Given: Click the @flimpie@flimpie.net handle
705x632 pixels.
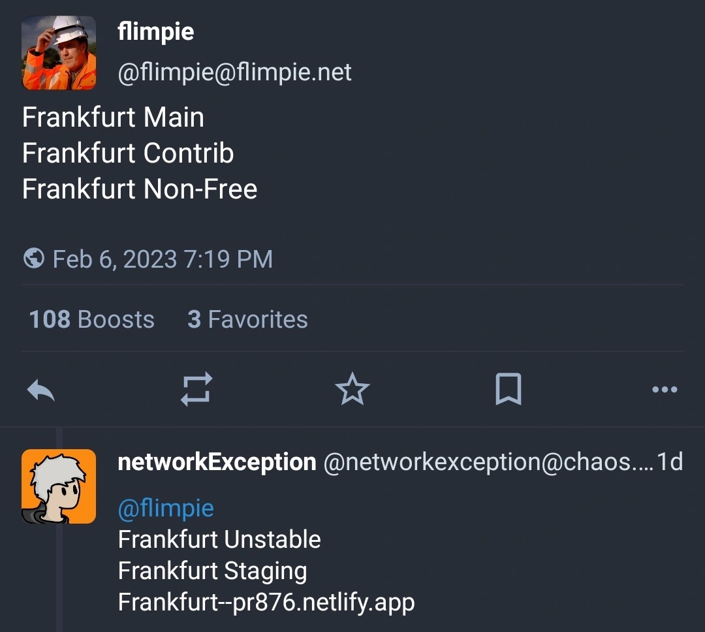Looking at the screenshot, I should coord(234,72).
